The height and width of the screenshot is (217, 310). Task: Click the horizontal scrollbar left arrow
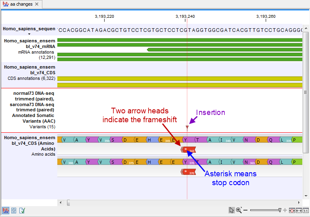click(x=61, y=202)
